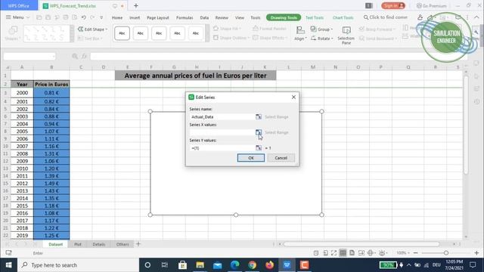Open the Insert ribbon tab
This screenshot has width=484, height=272.
pyautogui.click(x=135, y=17)
